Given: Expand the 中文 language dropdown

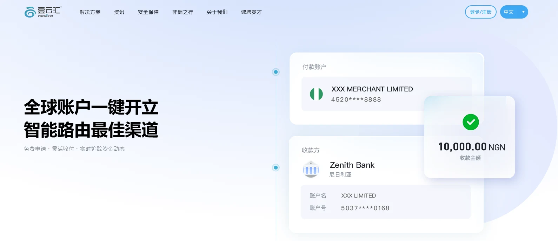Looking at the screenshot, I should click(x=514, y=12).
